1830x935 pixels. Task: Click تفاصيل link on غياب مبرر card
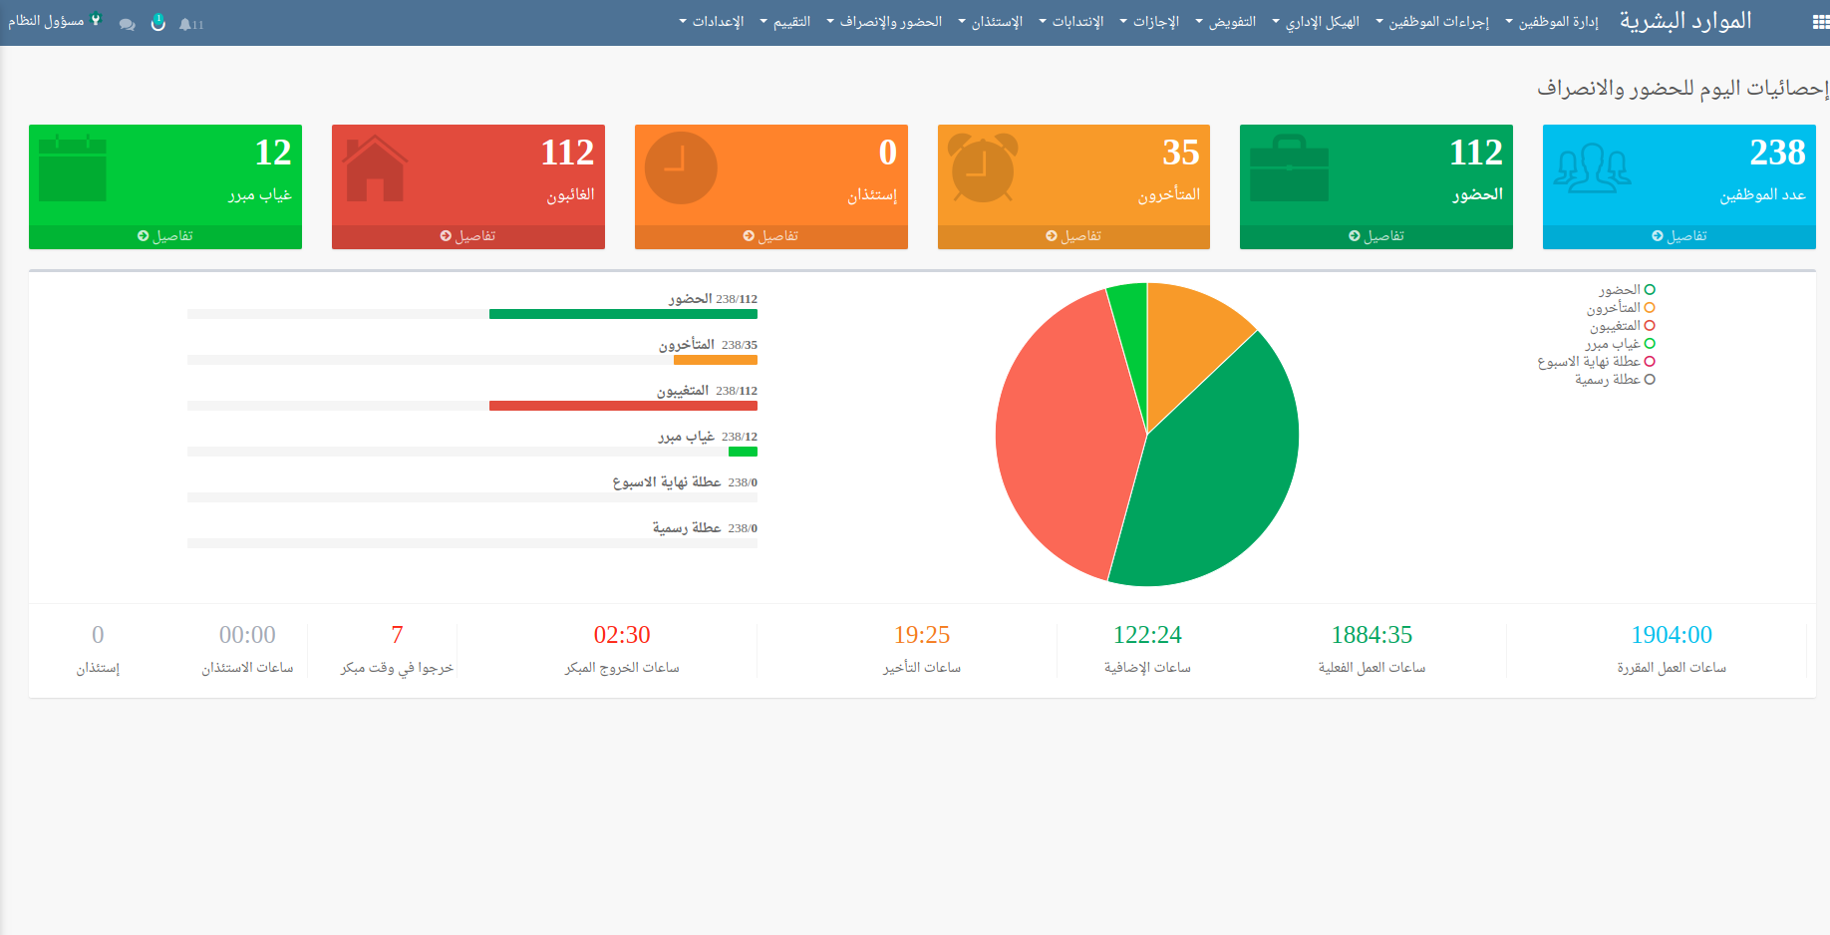pos(165,236)
